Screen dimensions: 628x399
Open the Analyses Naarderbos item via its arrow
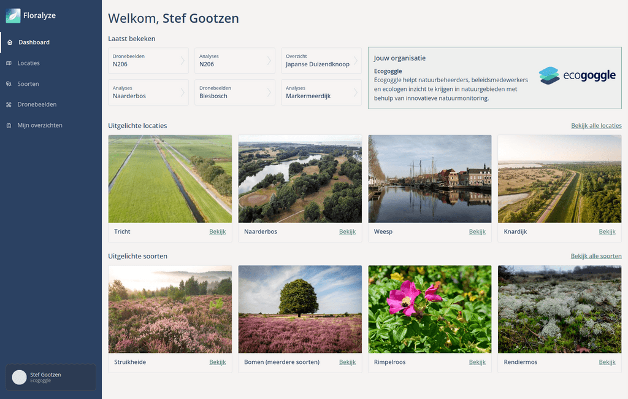click(183, 92)
